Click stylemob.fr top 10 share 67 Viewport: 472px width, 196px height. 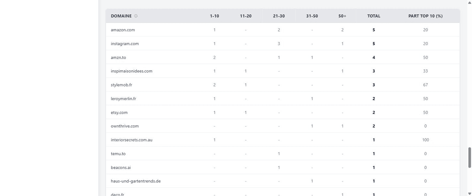[x=426, y=85]
